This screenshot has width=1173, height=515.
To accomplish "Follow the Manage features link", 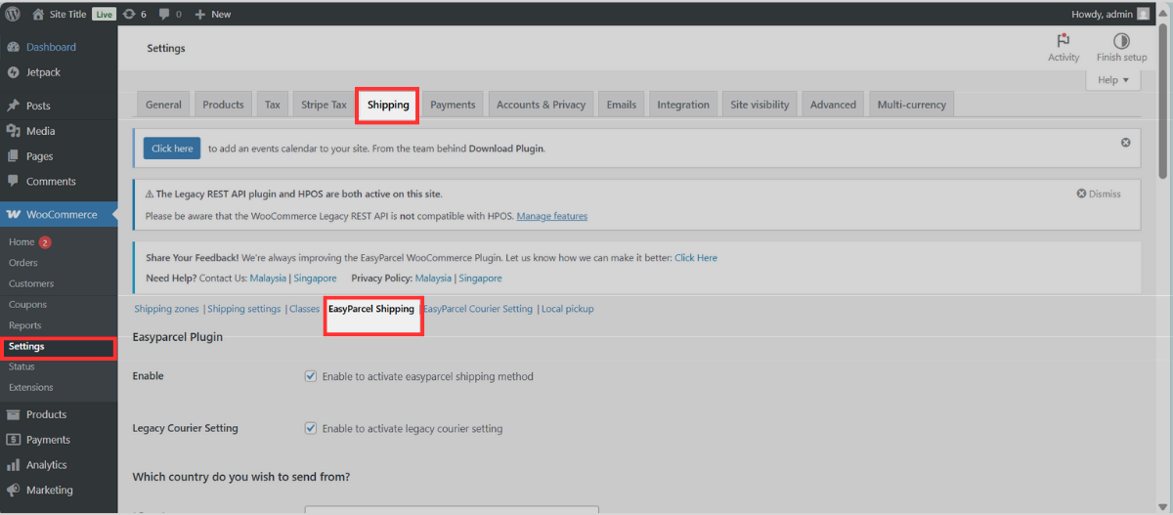I will coord(552,216).
